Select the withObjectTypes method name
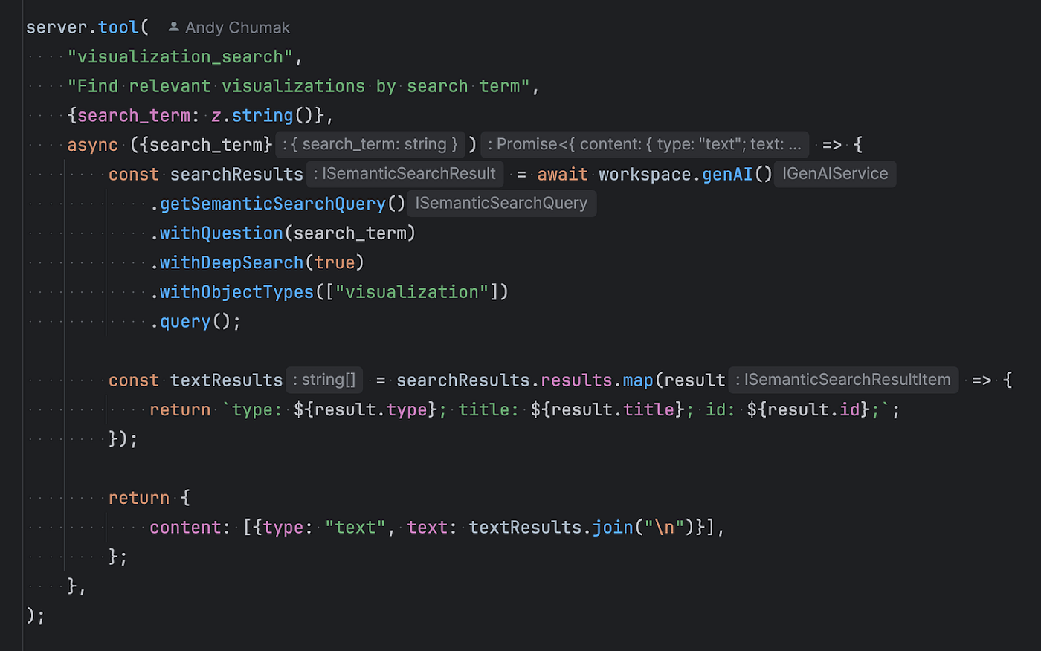1041x651 pixels. point(236,291)
